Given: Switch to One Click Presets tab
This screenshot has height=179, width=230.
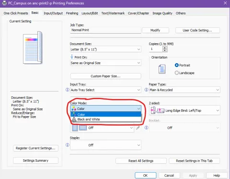Looking at the screenshot, I should pyautogui.click(x=16, y=13).
